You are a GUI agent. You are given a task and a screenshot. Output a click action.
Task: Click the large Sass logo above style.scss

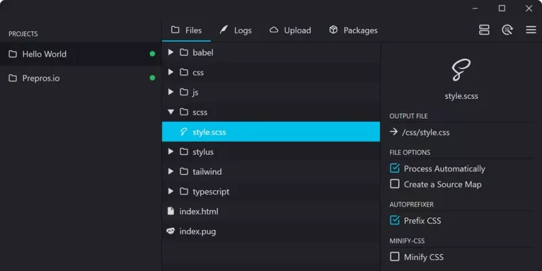pyautogui.click(x=461, y=70)
